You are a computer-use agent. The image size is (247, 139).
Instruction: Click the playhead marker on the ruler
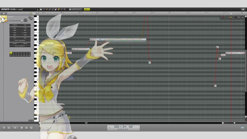tap(231, 14)
